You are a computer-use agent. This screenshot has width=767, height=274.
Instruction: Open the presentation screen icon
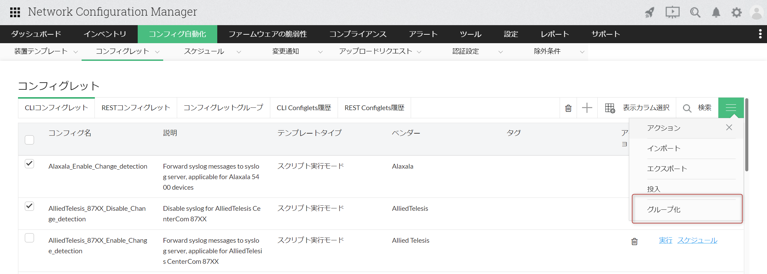[x=672, y=13]
